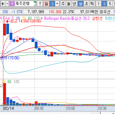This screenshot has width=115, height=114.
Task: Switch chart to 주 weekly period
Action: click(63, 4)
